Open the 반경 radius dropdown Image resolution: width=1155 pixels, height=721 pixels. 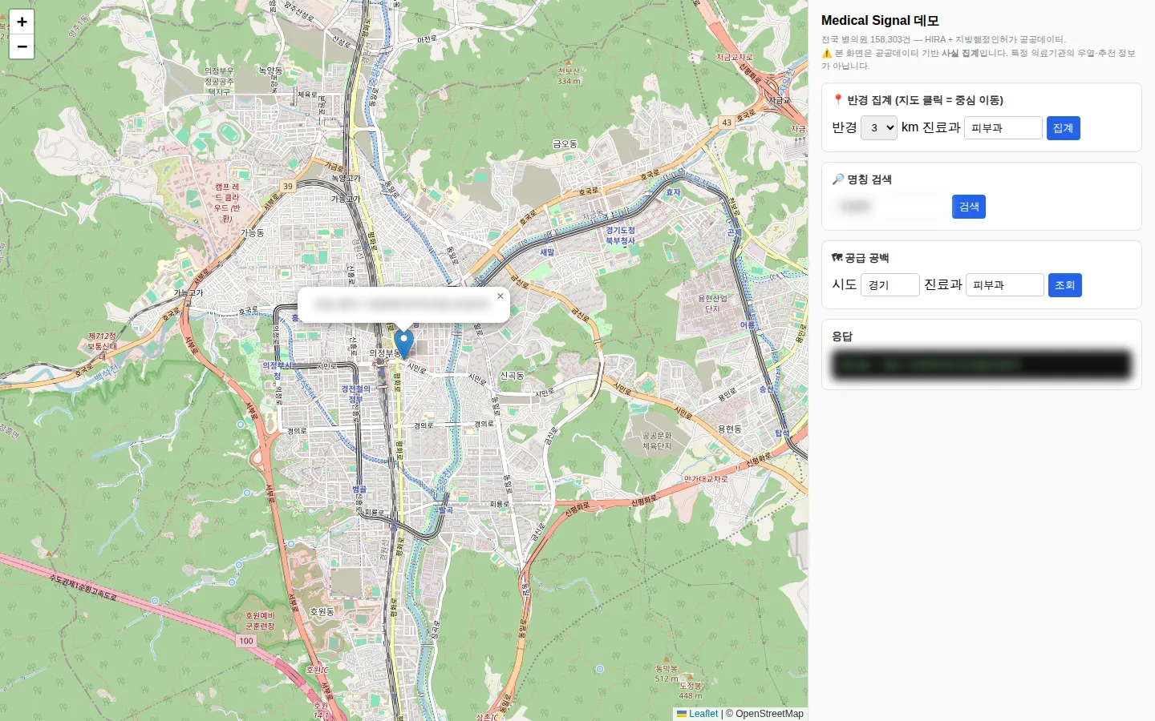click(879, 128)
